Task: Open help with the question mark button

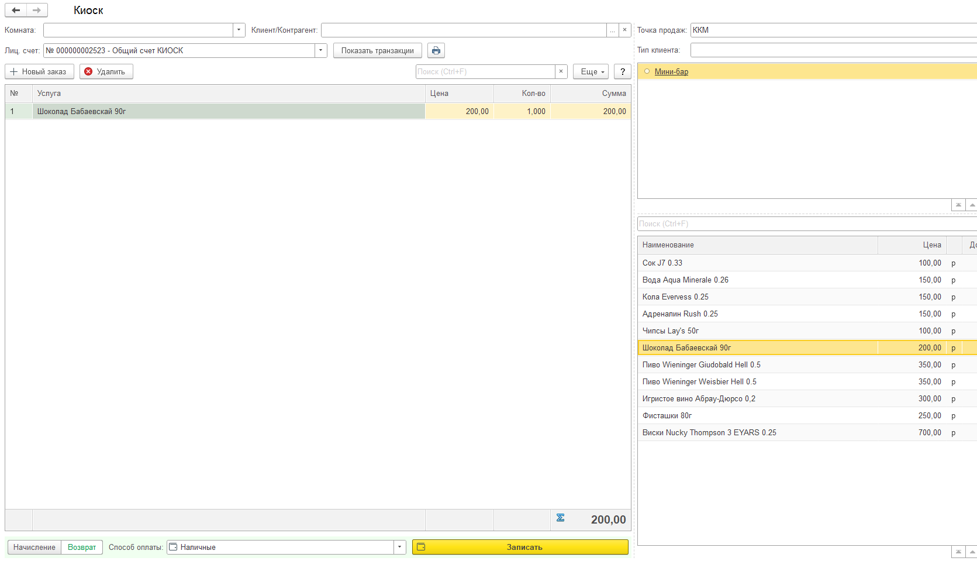Action: 623,71
